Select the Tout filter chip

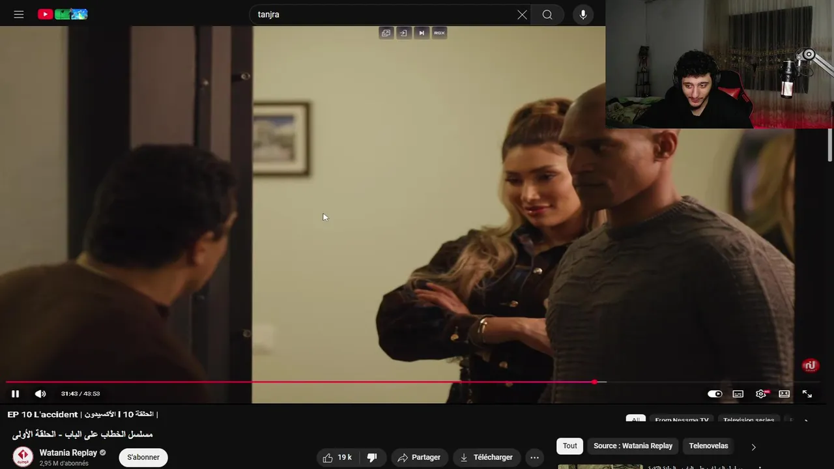pyautogui.click(x=570, y=446)
